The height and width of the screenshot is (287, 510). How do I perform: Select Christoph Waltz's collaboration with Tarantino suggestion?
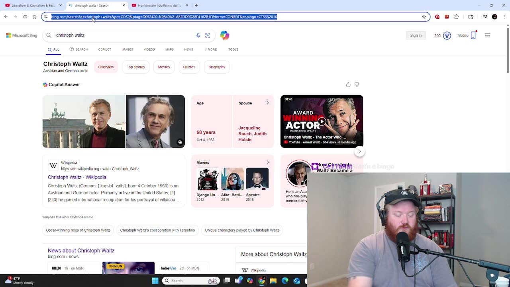tap(157, 230)
